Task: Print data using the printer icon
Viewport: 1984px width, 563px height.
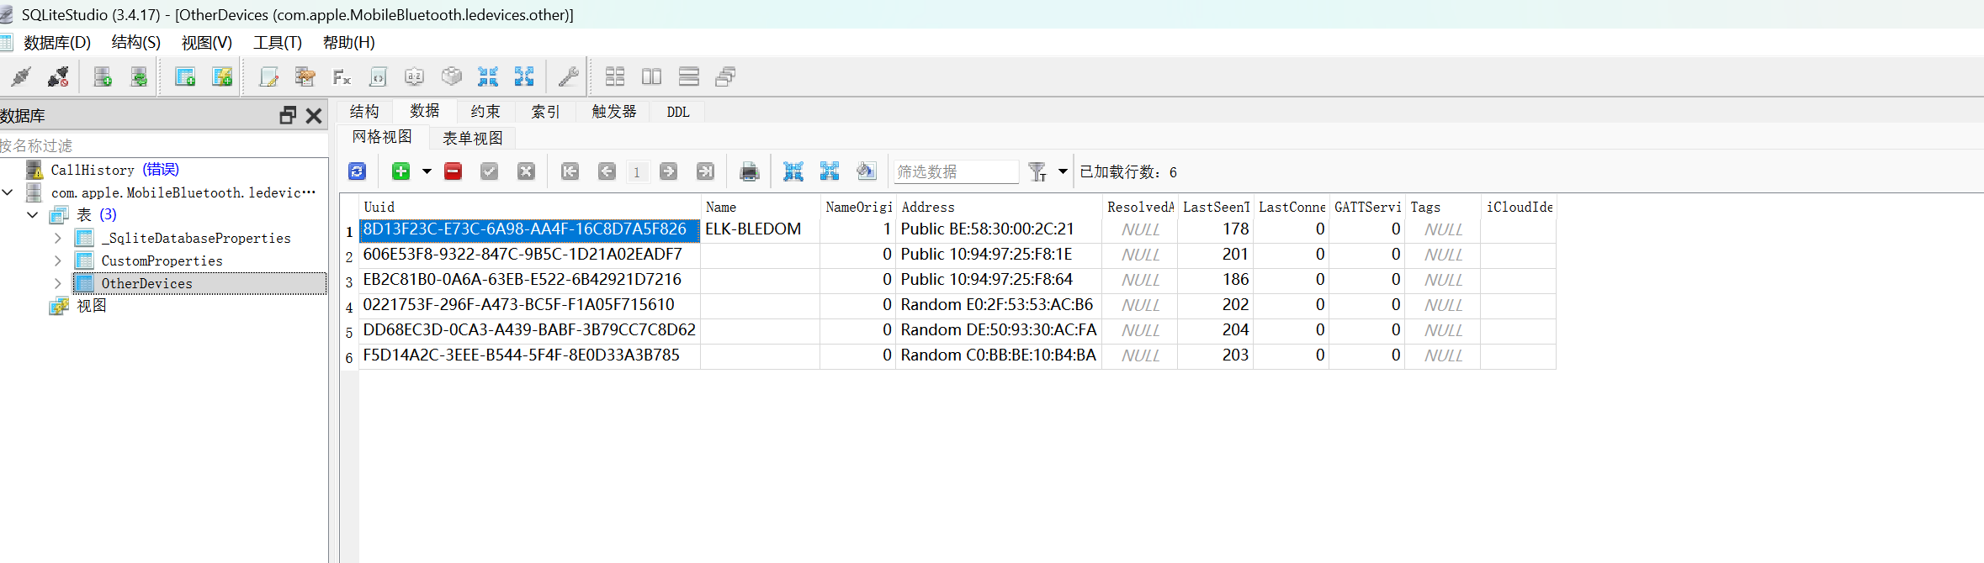Action: (x=749, y=171)
